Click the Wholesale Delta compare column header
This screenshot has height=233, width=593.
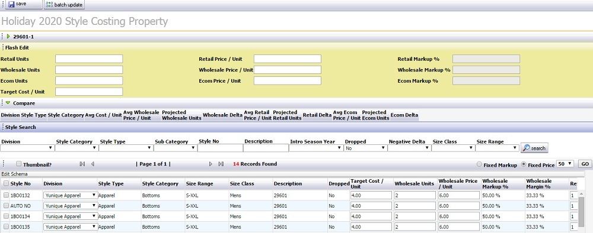(x=222, y=115)
